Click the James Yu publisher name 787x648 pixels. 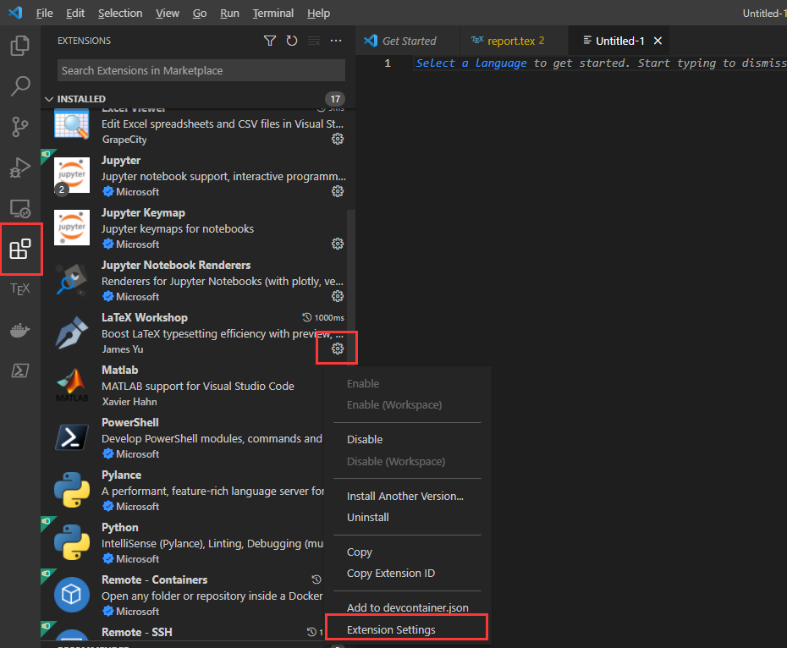pos(123,349)
